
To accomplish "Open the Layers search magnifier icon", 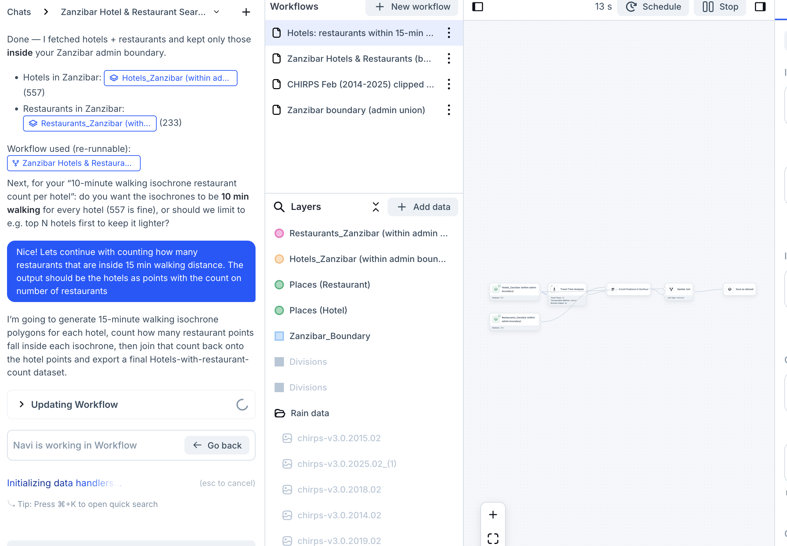I will (279, 207).
